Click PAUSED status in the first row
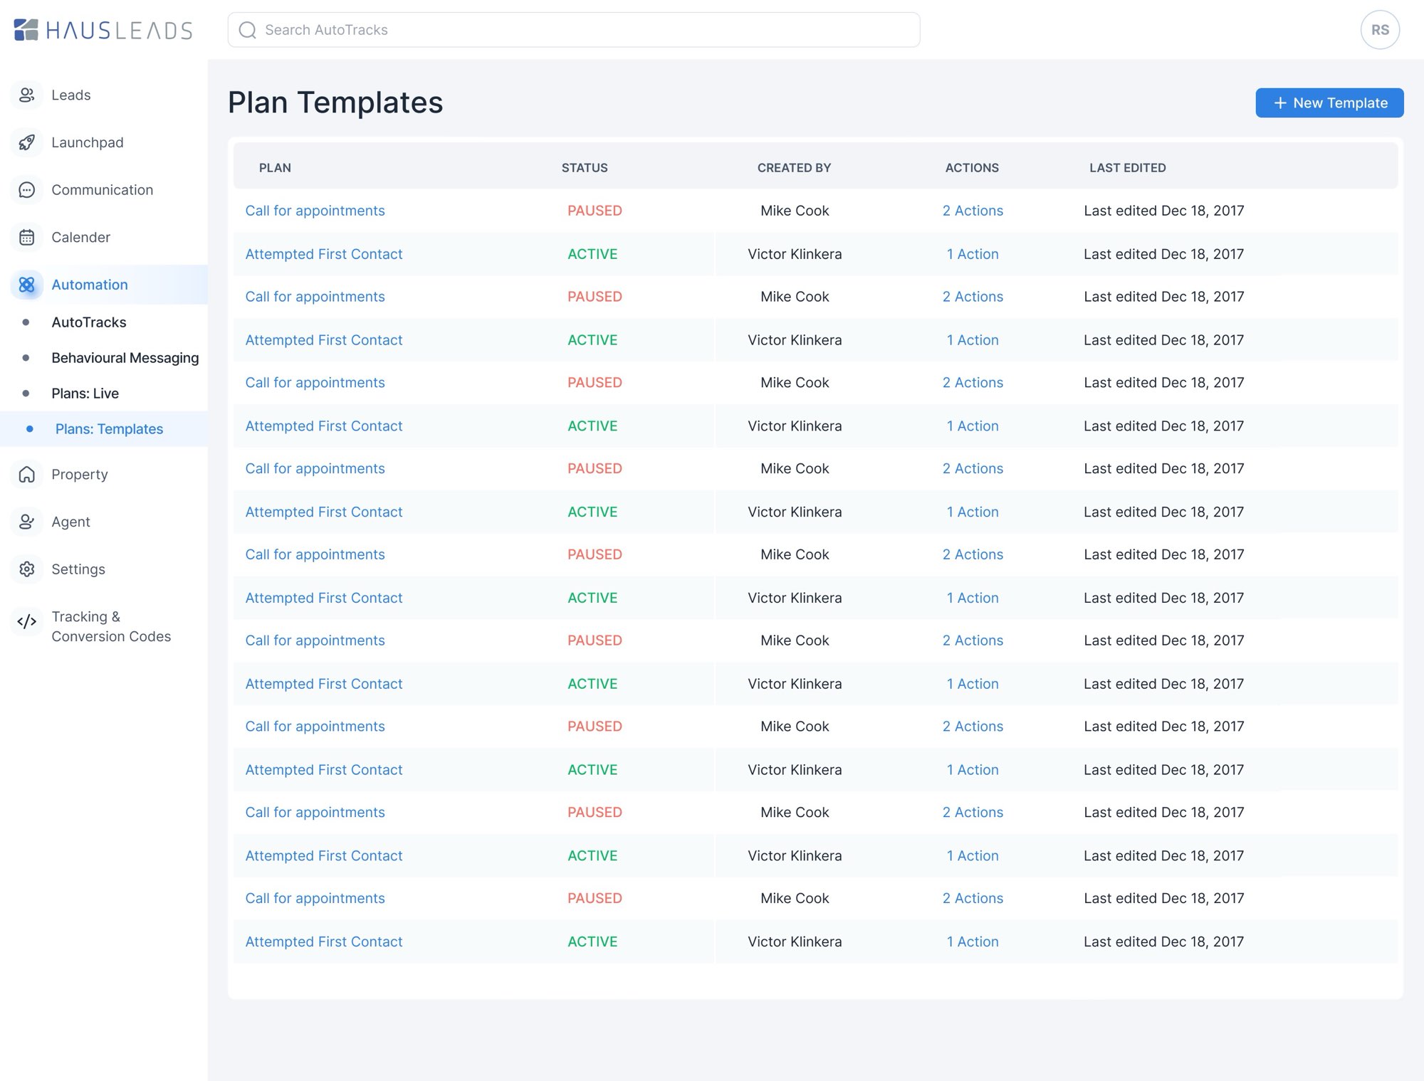The width and height of the screenshot is (1424, 1081). [x=595, y=211]
